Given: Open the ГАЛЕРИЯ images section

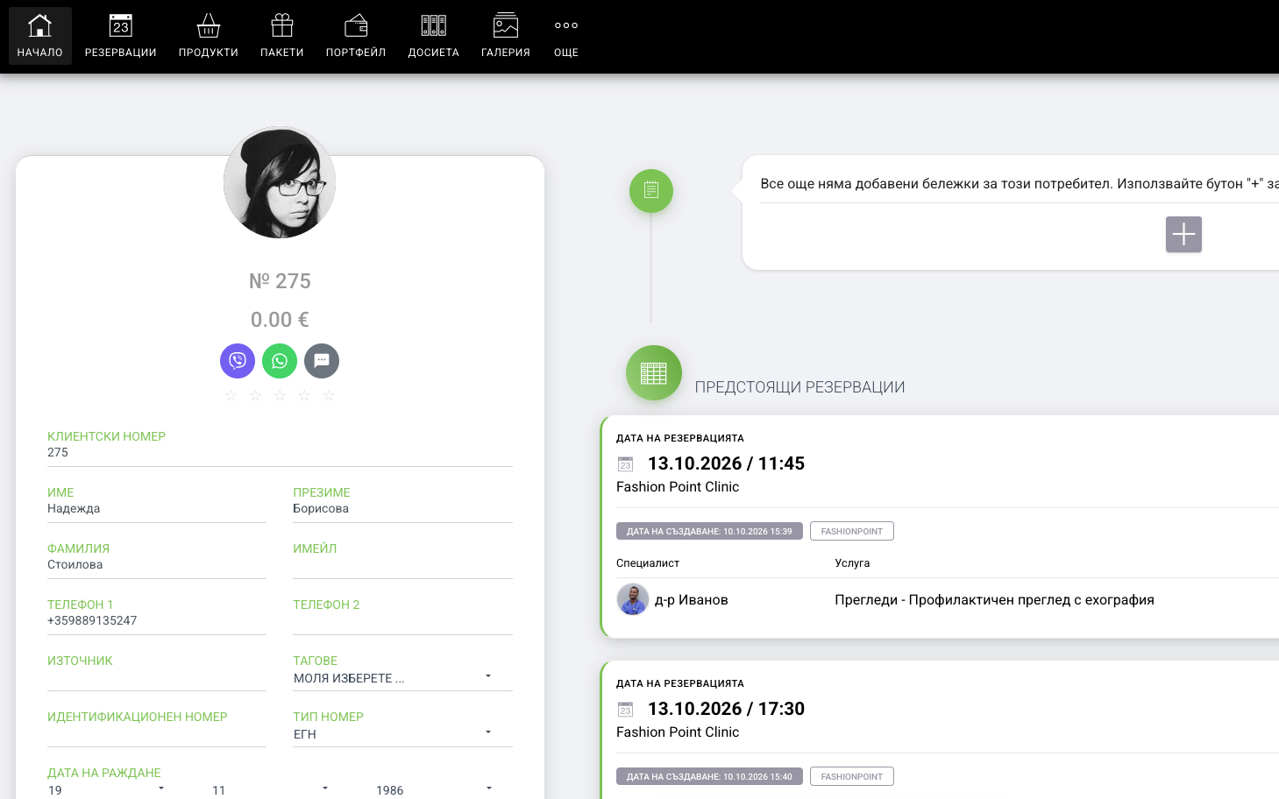Looking at the screenshot, I should tap(506, 36).
